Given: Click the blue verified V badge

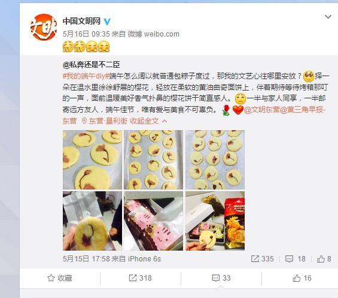Looking at the screenshot, I should pyautogui.click(x=107, y=22).
